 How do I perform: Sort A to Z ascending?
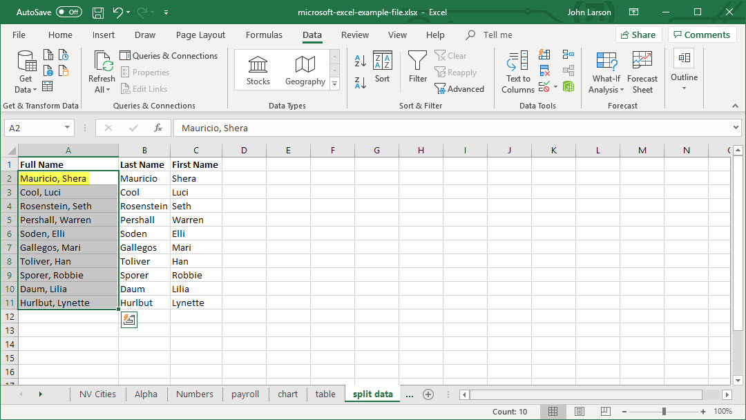click(x=360, y=61)
